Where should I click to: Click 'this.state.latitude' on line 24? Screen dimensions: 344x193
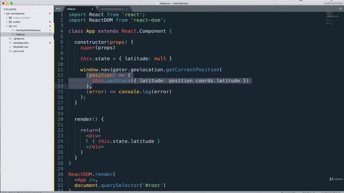126,142
